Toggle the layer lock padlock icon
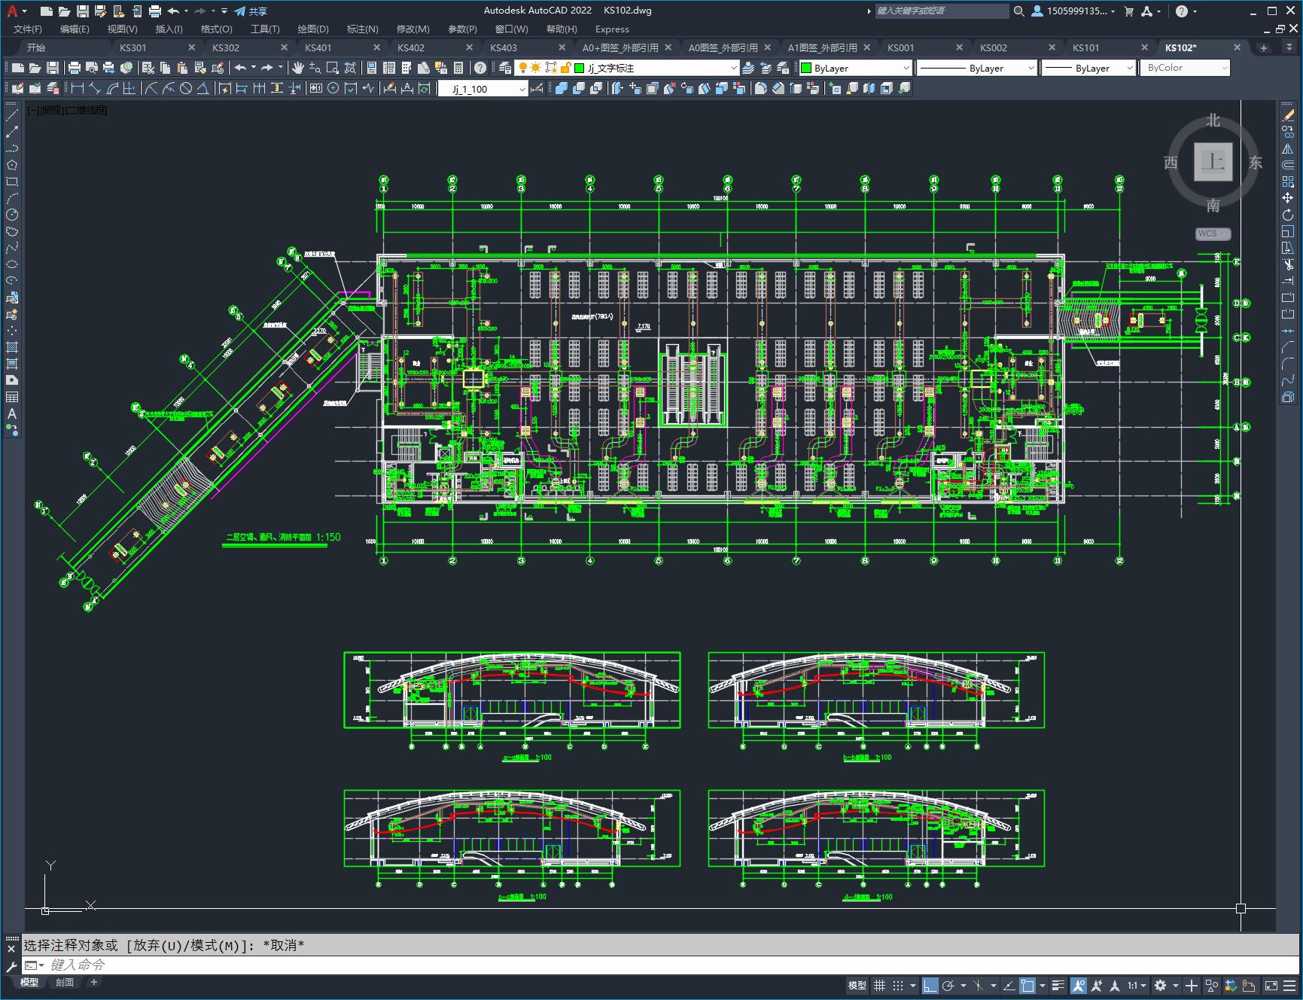Viewport: 1303px width, 1000px height. pos(565,68)
